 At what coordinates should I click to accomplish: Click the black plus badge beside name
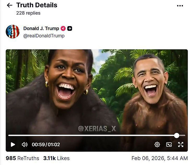pyautogui.click(x=70, y=28)
